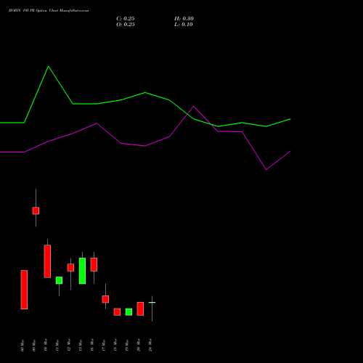Select the tall green candle above 13 Mar
The width and height of the screenshot is (363, 363).
(x=82, y=271)
